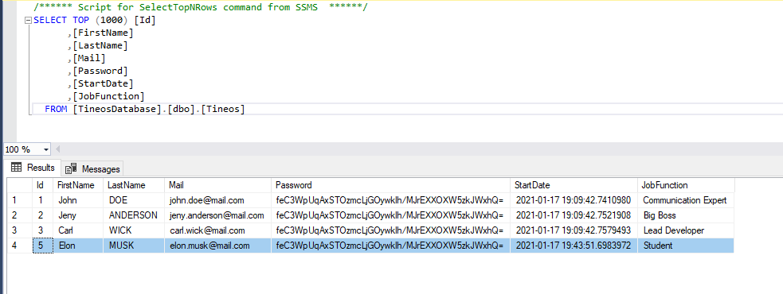Click Elon's Password hash cell

coord(391,246)
